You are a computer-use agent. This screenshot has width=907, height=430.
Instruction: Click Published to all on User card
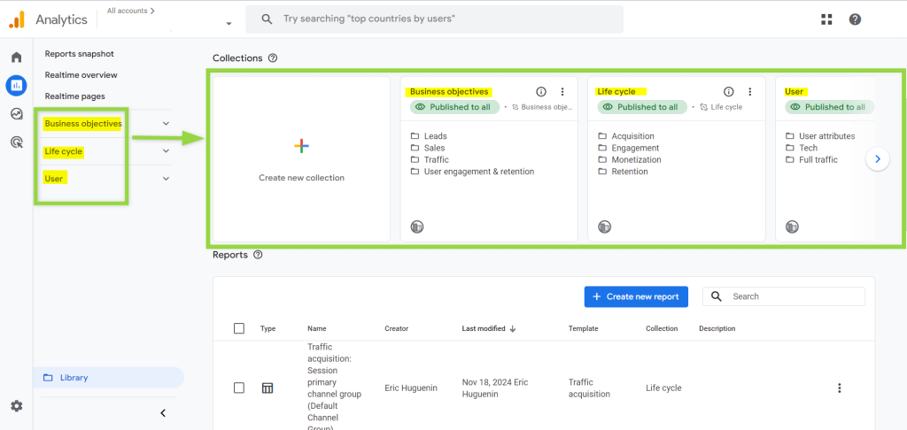829,107
